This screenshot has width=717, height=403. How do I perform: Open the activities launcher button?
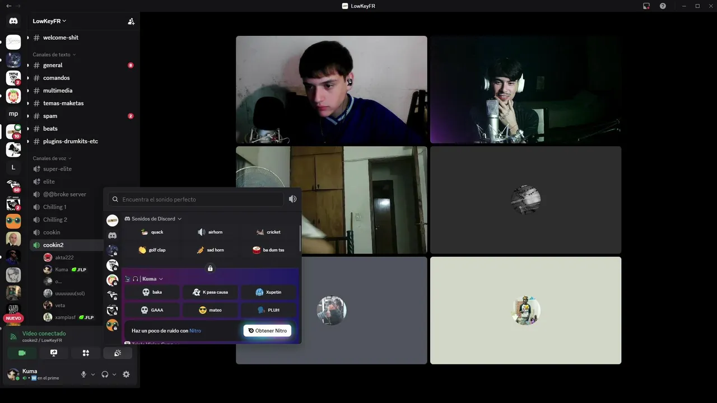tap(86, 353)
